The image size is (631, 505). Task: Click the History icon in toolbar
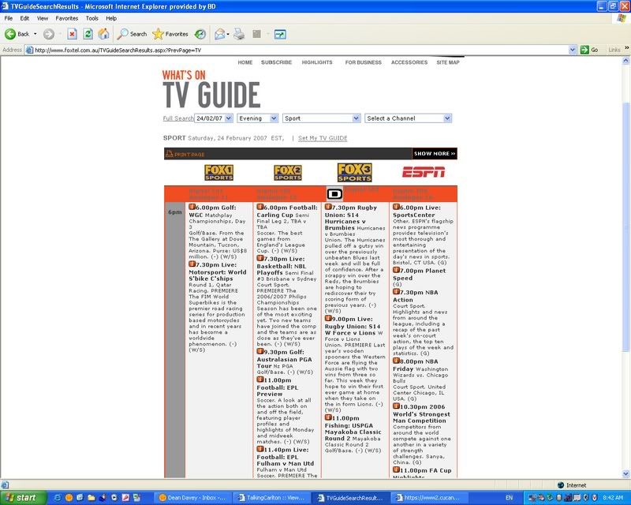(x=200, y=34)
